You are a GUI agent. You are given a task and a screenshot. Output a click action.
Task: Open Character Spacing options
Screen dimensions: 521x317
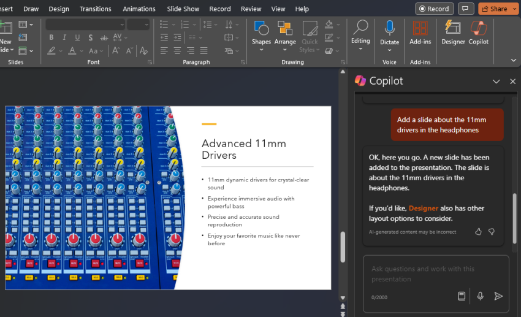(x=120, y=37)
